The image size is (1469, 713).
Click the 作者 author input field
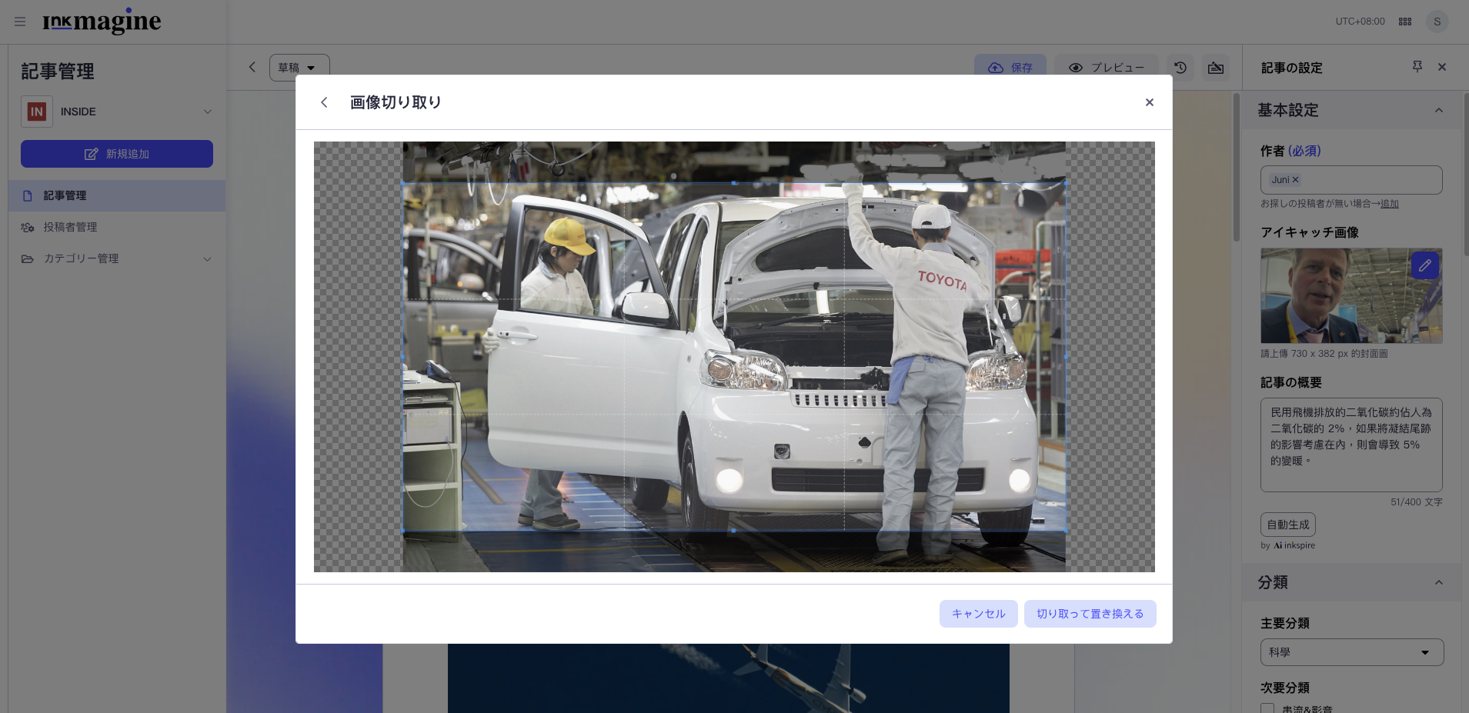point(1351,180)
